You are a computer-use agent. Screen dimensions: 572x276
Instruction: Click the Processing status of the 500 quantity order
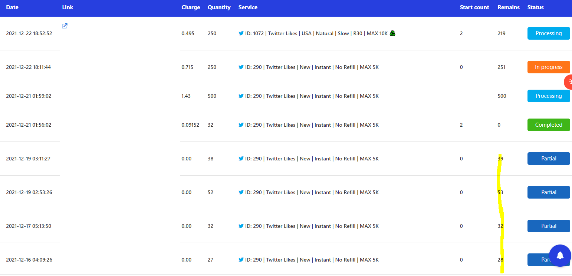tap(549, 96)
